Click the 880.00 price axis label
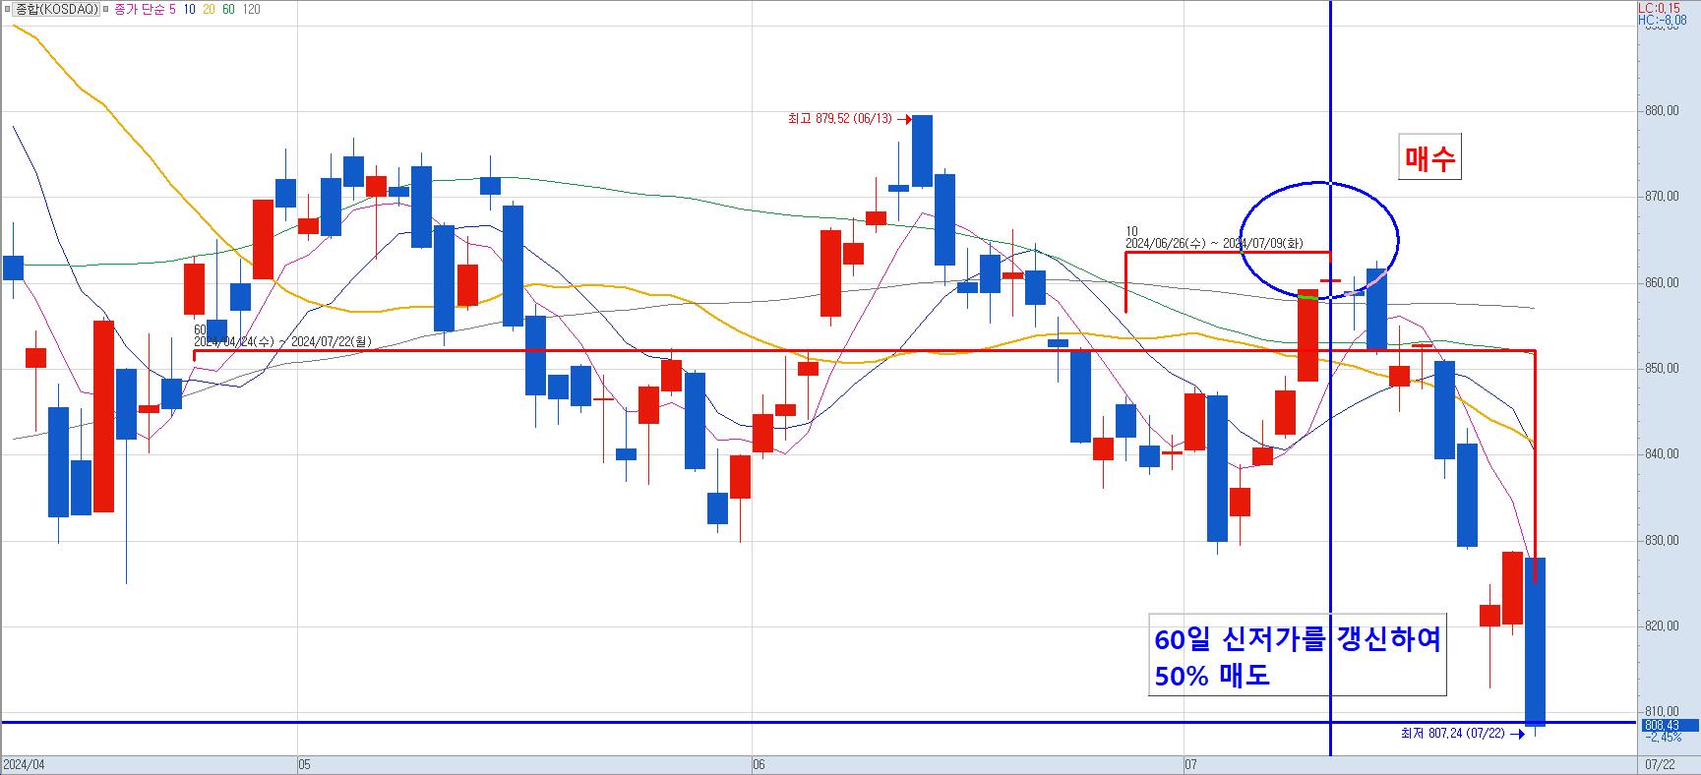Image resolution: width=1701 pixels, height=775 pixels. point(1662,111)
